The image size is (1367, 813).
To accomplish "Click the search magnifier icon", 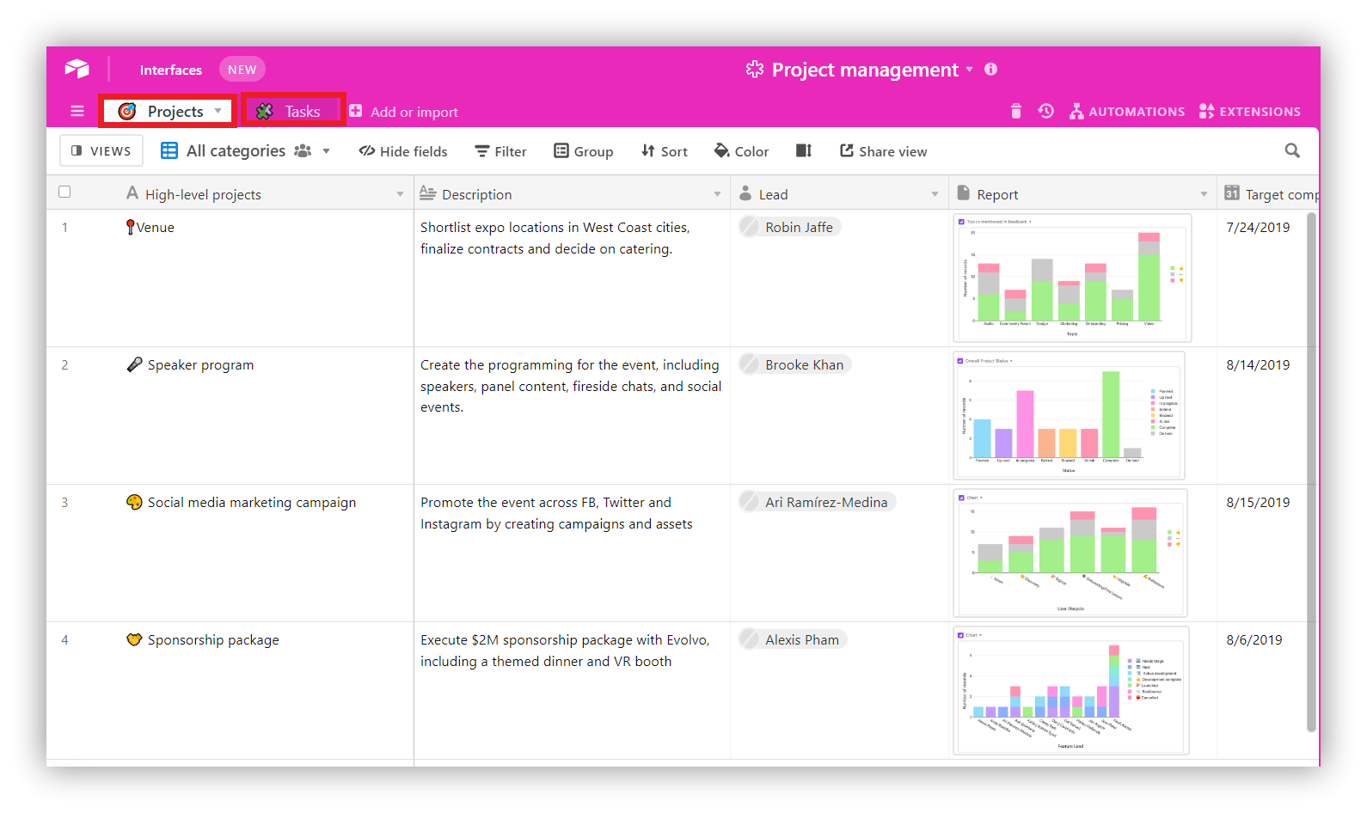I will pyautogui.click(x=1291, y=150).
